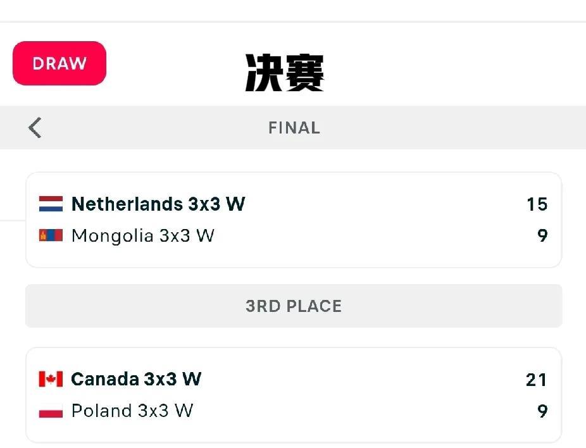Click the Poland flag icon
The width and height of the screenshot is (586, 448).
[x=51, y=411]
